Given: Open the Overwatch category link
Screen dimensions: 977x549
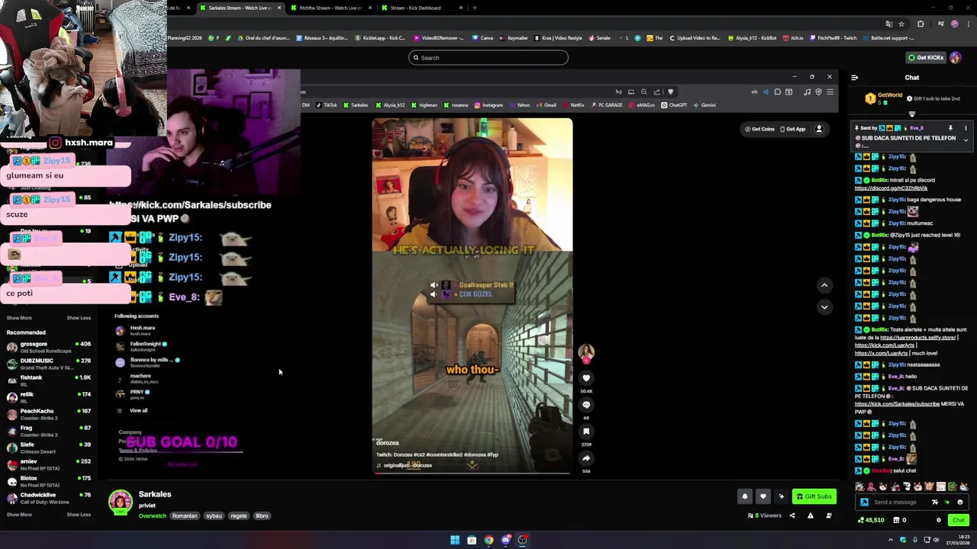Looking at the screenshot, I should (x=152, y=515).
